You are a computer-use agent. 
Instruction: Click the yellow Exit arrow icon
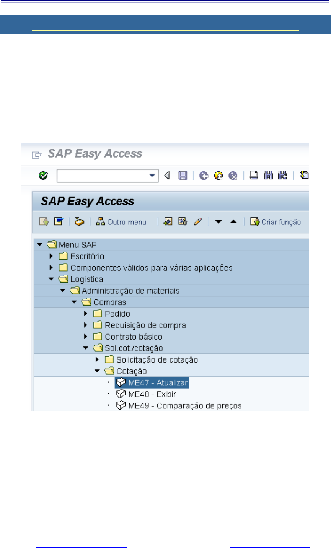pos(218,176)
